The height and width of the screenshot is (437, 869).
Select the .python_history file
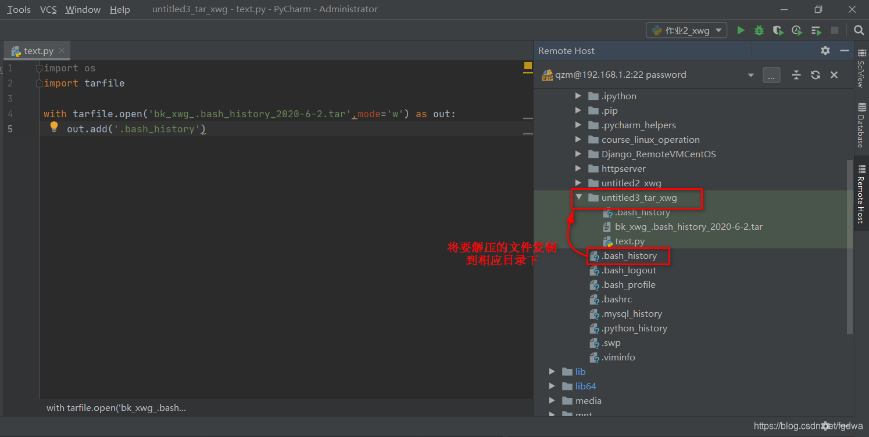tap(634, 328)
